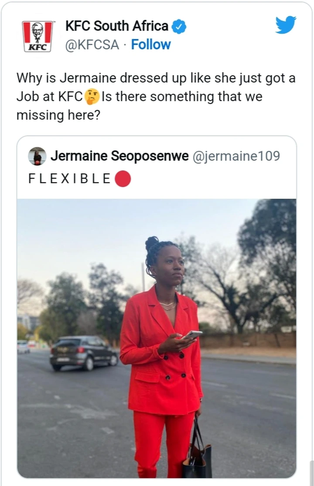Image resolution: width=314 pixels, height=486 pixels.
Task: Open the @jermaine109 handle
Action: (236, 156)
